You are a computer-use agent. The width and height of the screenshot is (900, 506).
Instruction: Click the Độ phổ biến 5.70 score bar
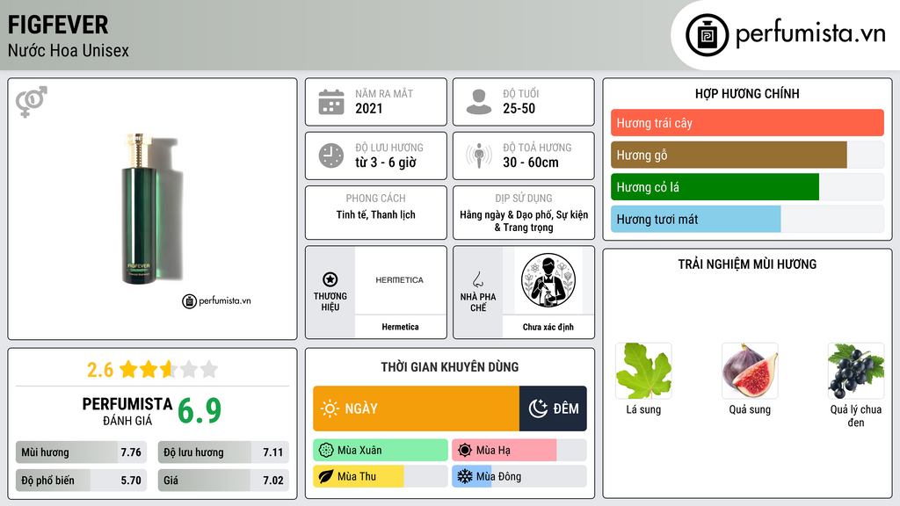(81, 481)
